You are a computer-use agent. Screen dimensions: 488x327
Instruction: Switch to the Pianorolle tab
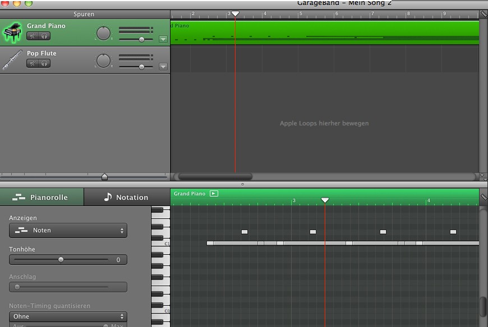[x=42, y=197]
